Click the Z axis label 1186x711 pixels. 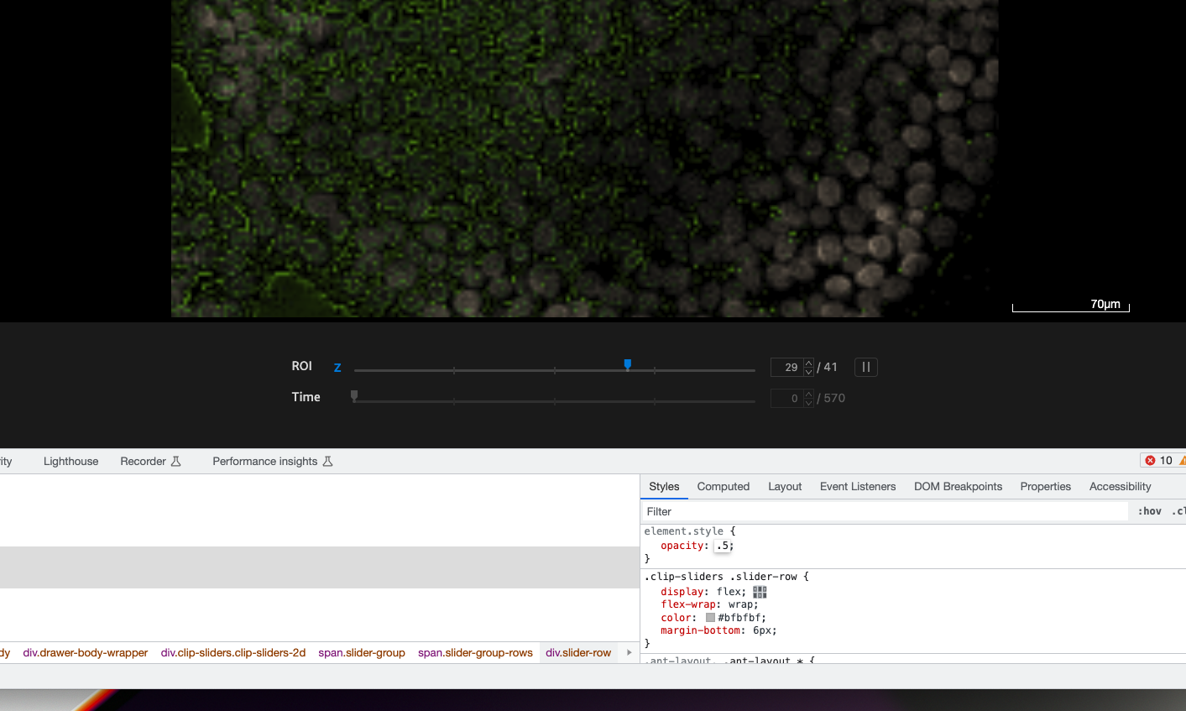tap(337, 367)
